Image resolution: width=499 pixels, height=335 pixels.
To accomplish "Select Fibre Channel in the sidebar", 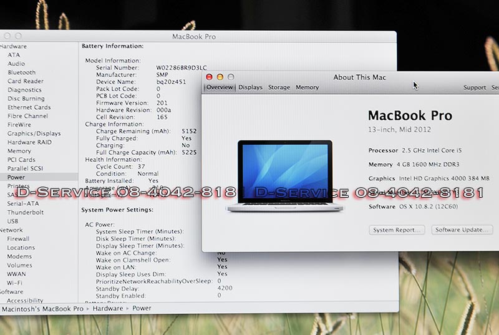I will (27, 116).
